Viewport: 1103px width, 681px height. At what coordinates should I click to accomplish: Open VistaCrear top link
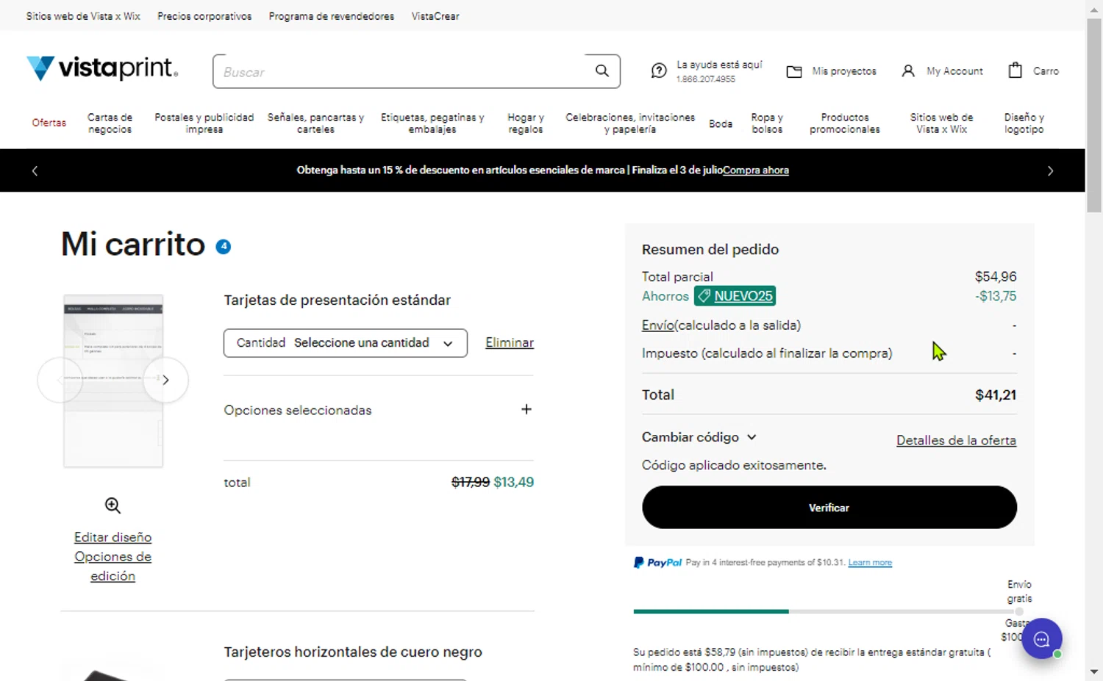[x=435, y=16]
